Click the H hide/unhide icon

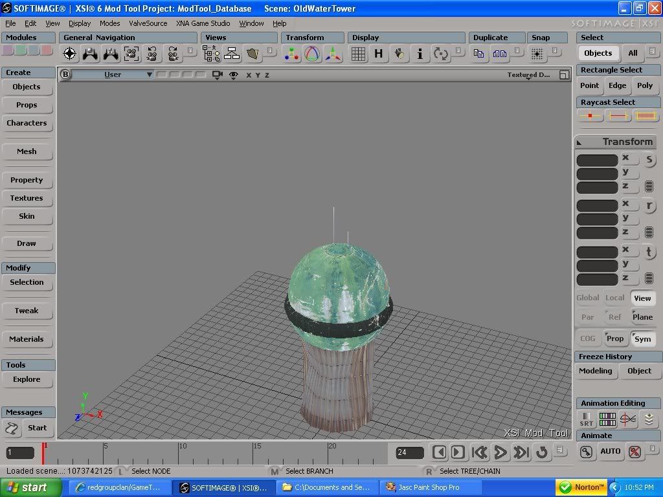378,54
